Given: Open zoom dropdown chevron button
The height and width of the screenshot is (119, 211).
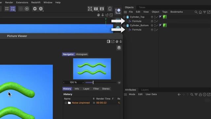Looking at the screenshot, I should click(x=119, y=83).
